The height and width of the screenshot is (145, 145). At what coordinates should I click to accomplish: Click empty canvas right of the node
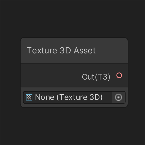(136, 72)
